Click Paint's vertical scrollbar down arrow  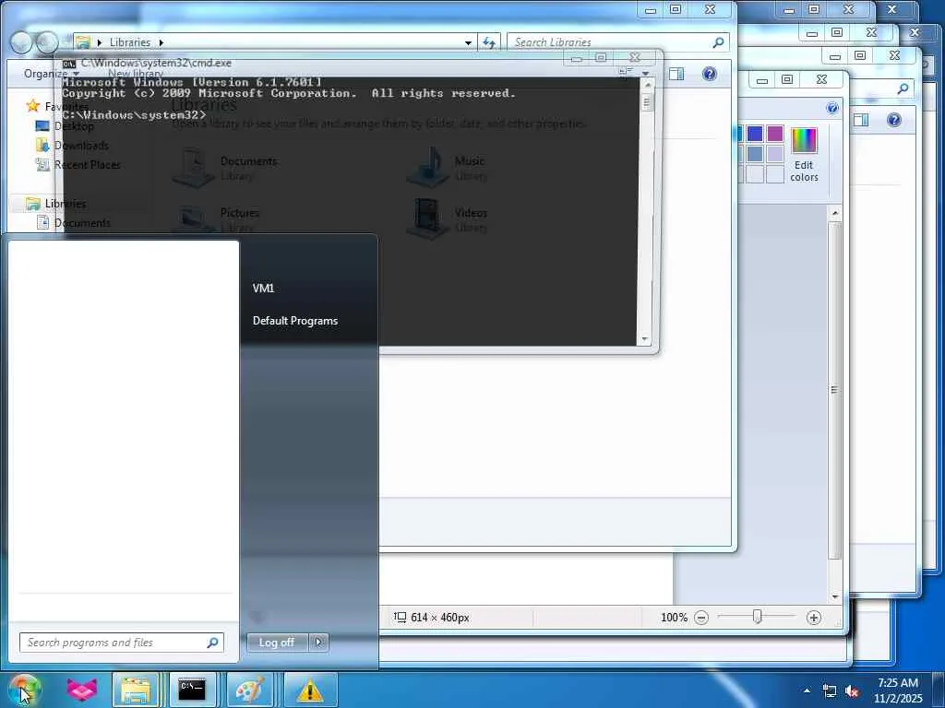pos(835,596)
